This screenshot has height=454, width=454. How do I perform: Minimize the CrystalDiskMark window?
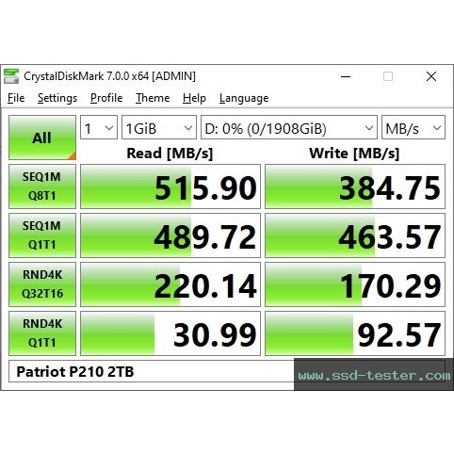coord(346,76)
